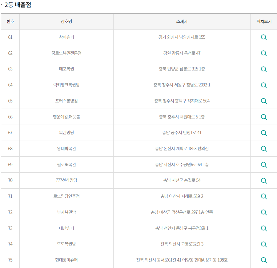Select address 경기 화성시 남양성지로 155
The height and width of the screenshot is (268, 277).
coord(182,37)
